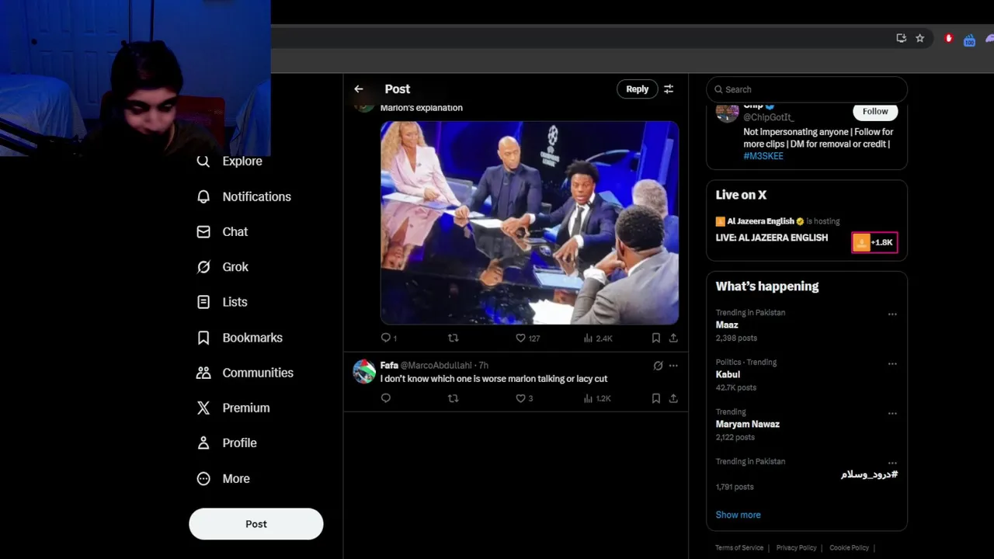Image resolution: width=994 pixels, height=559 pixels.
Task: Click the Explore magnifier icon
Action: pyautogui.click(x=203, y=161)
